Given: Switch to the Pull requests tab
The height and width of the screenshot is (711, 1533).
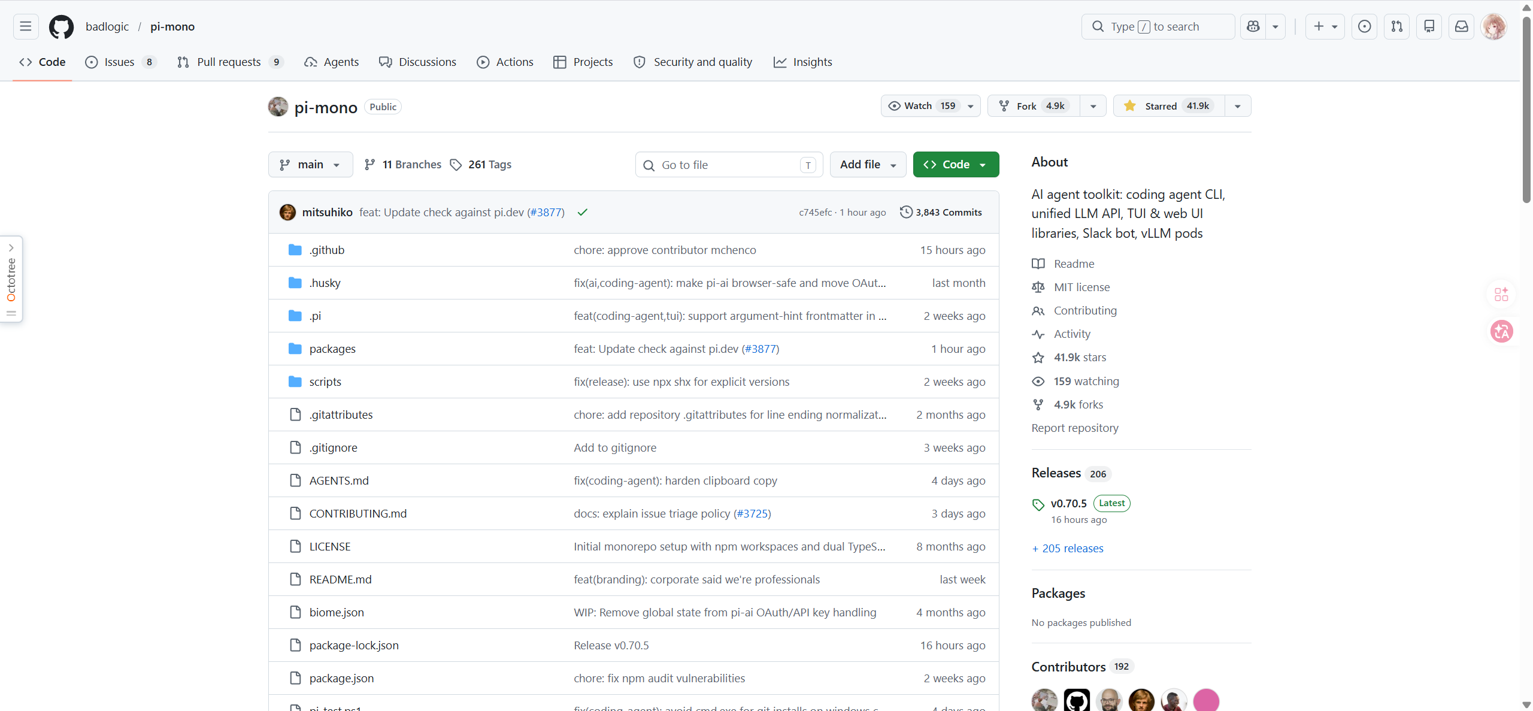Looking at the screenshot, I should tap(230, 62).
